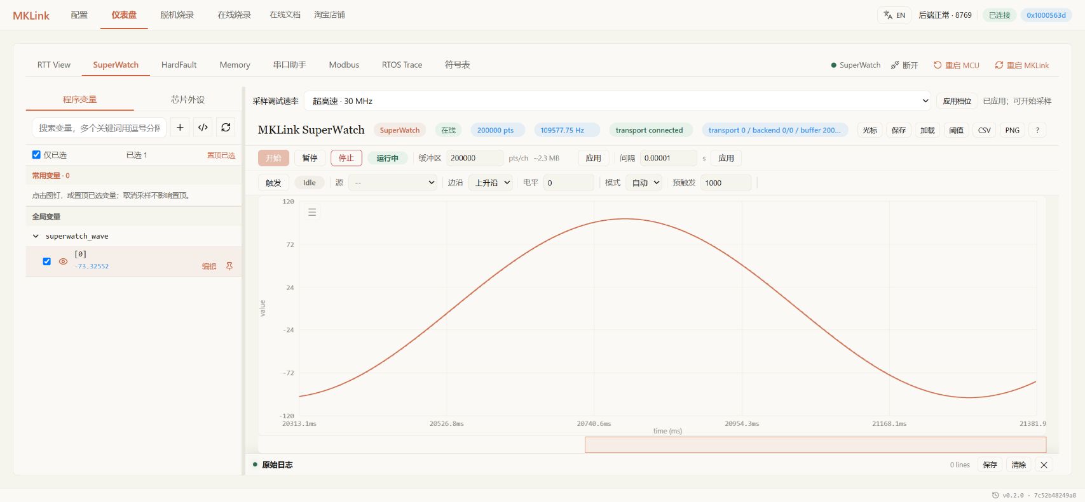Close the raw log panel
Viewport: 1085px width, 502px height.
[x=1044, y=465]
